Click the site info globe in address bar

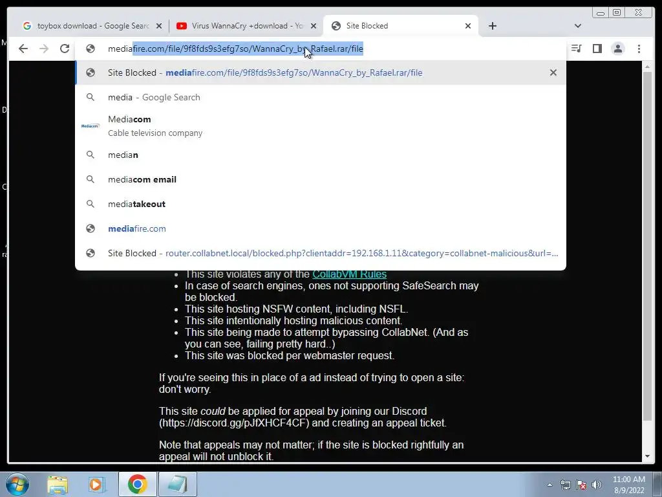point(91,49)
